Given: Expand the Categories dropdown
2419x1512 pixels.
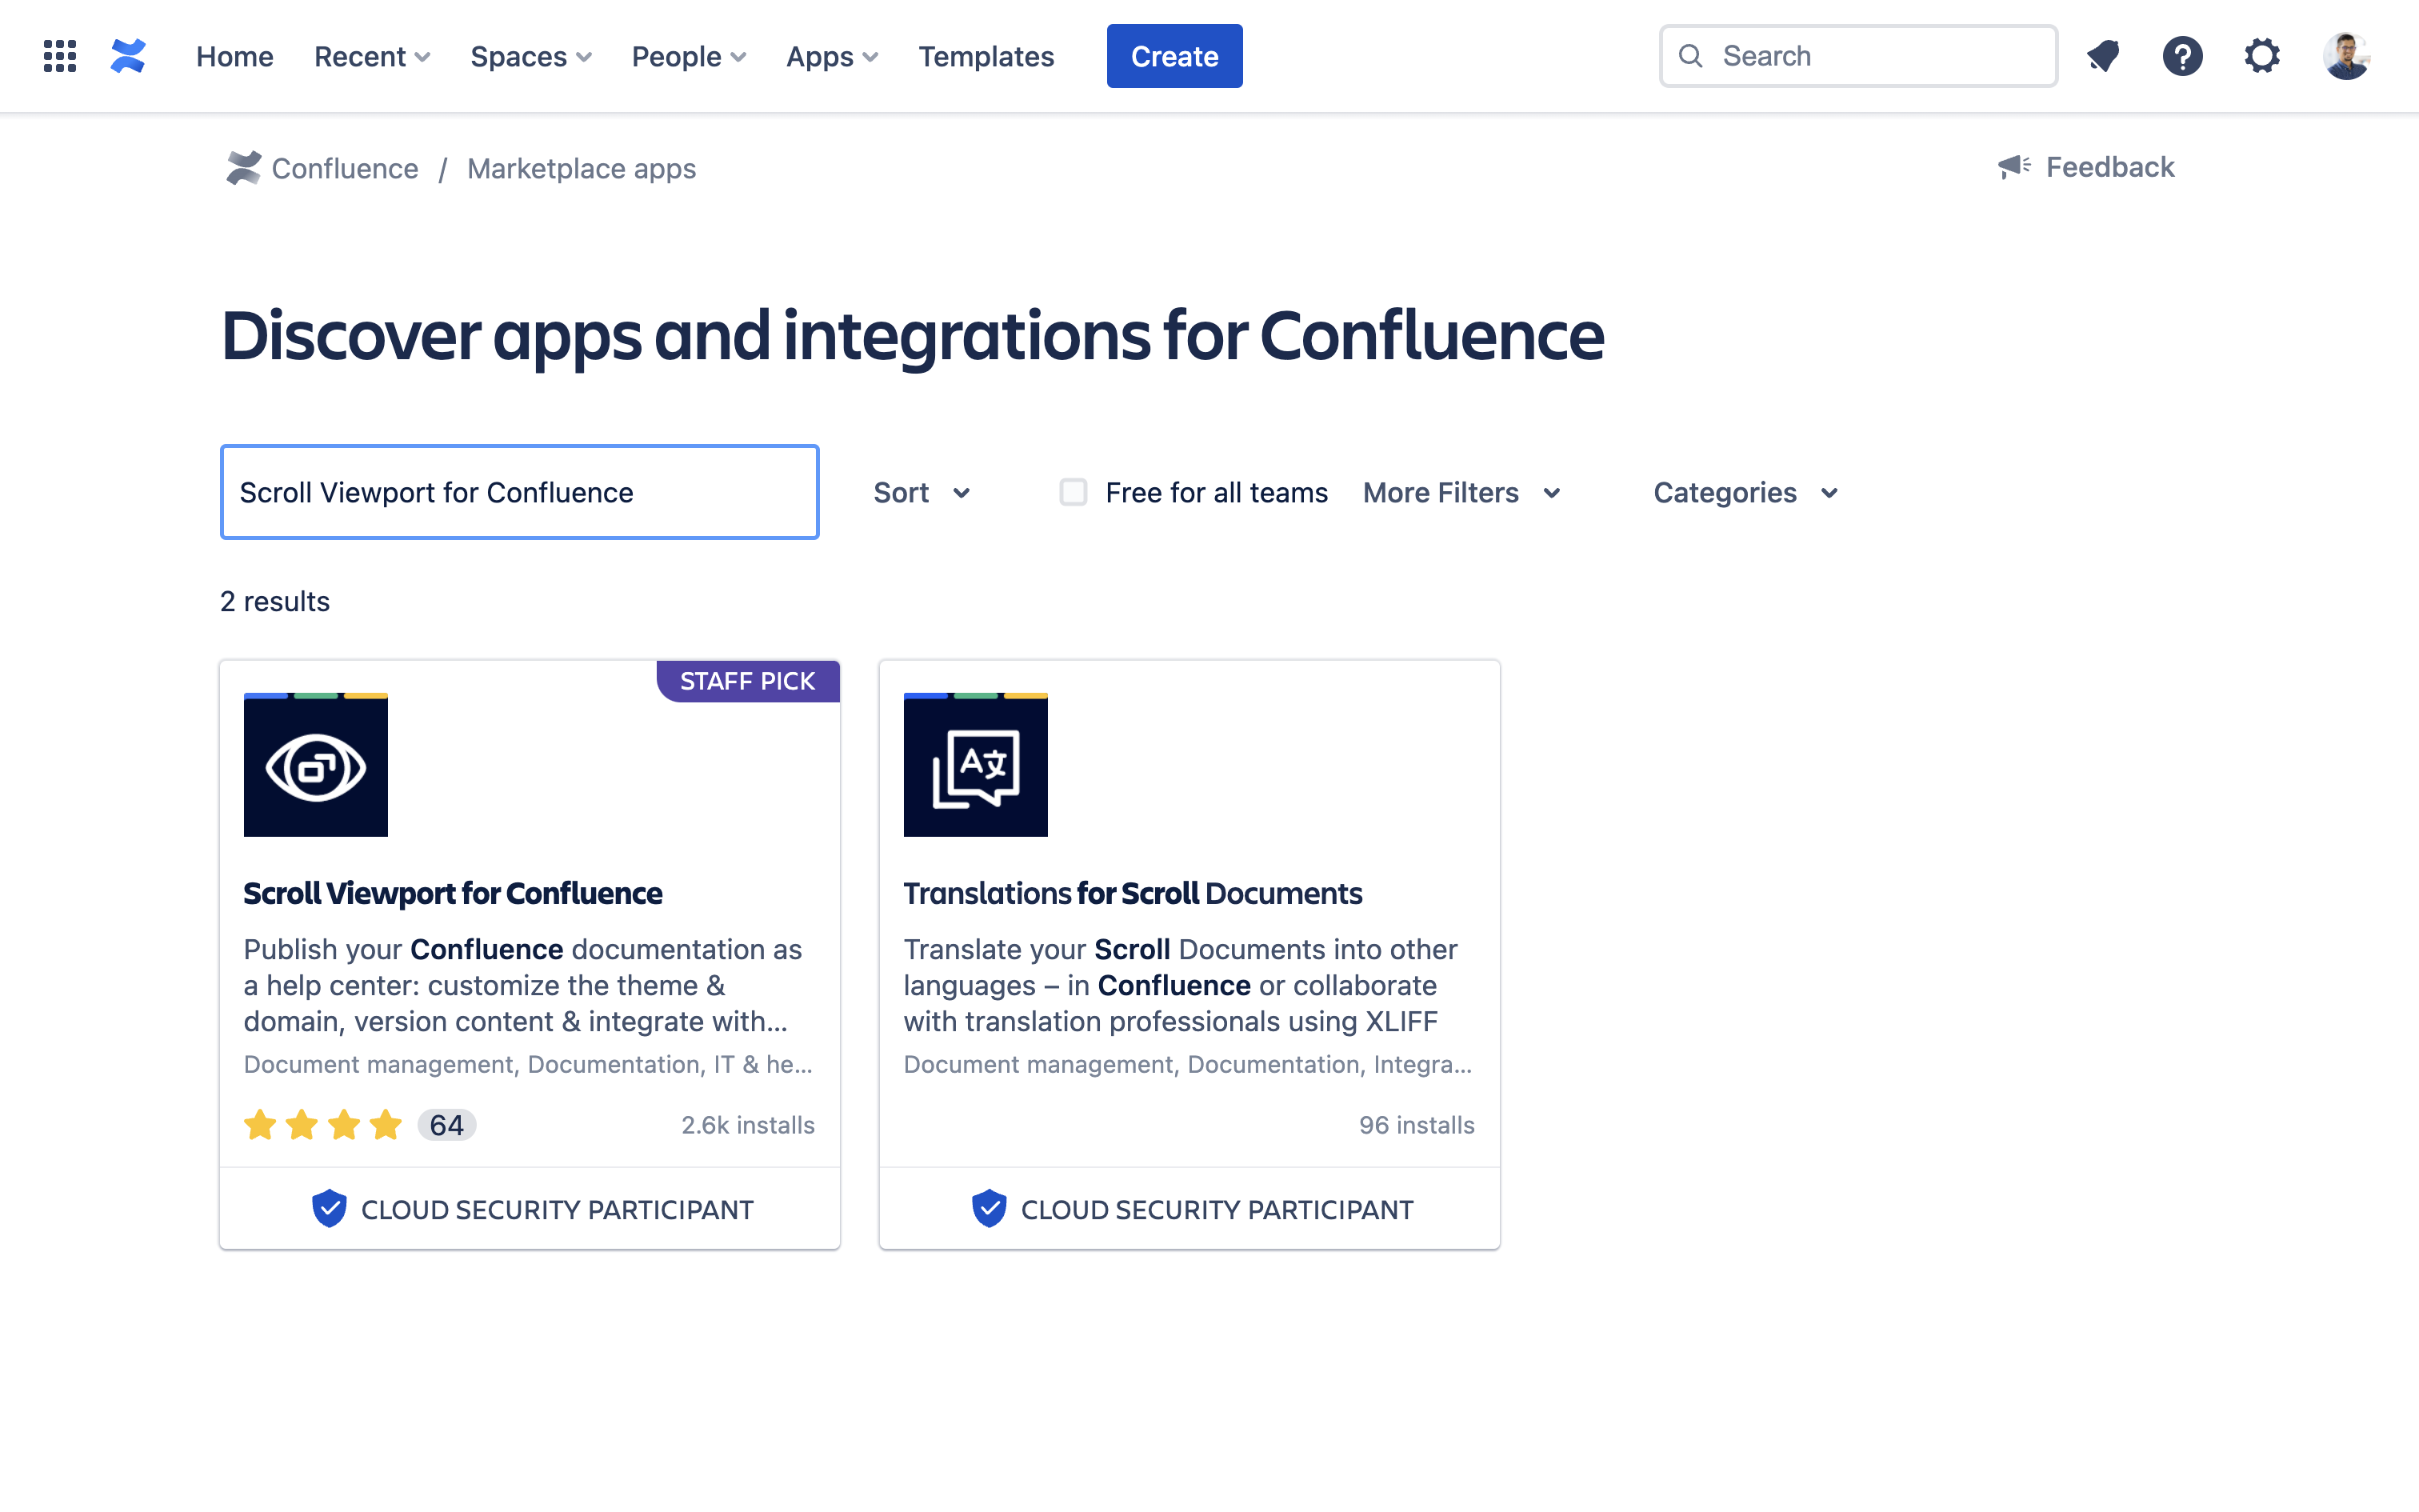Looking at the screenshot, I should coord(1745,493).
